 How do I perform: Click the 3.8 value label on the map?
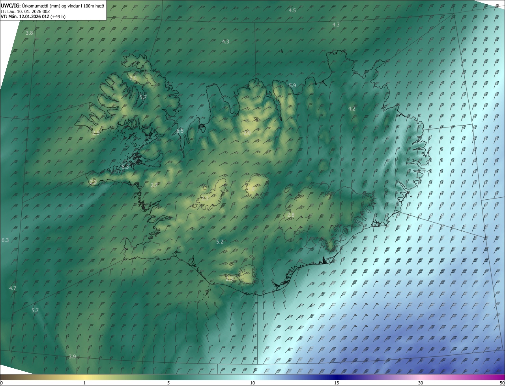(x=29, y=33)
